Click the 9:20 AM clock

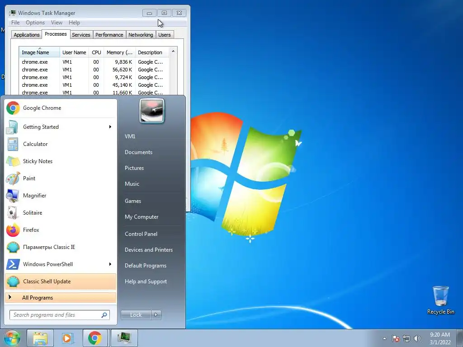pyautogui.click(x=439, y=335)
